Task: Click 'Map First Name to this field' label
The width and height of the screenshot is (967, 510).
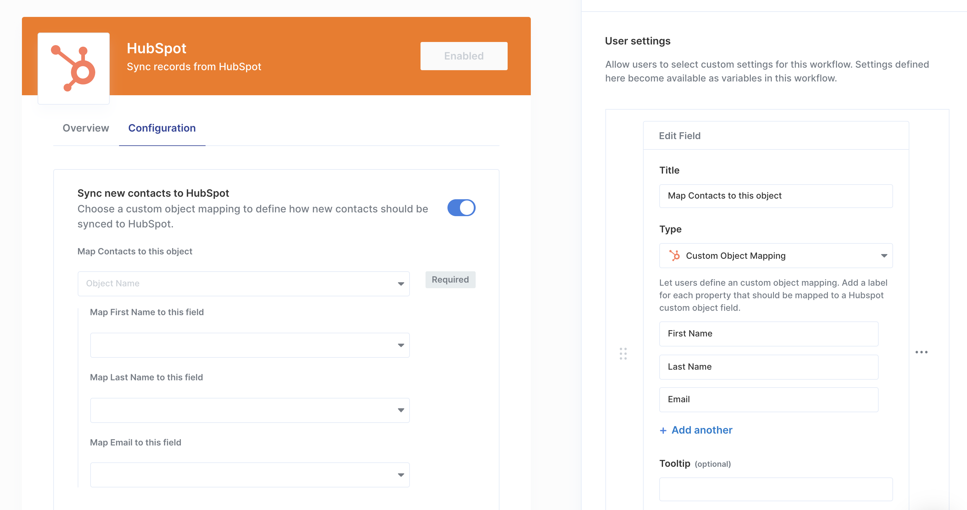Action: click(147, 312)
